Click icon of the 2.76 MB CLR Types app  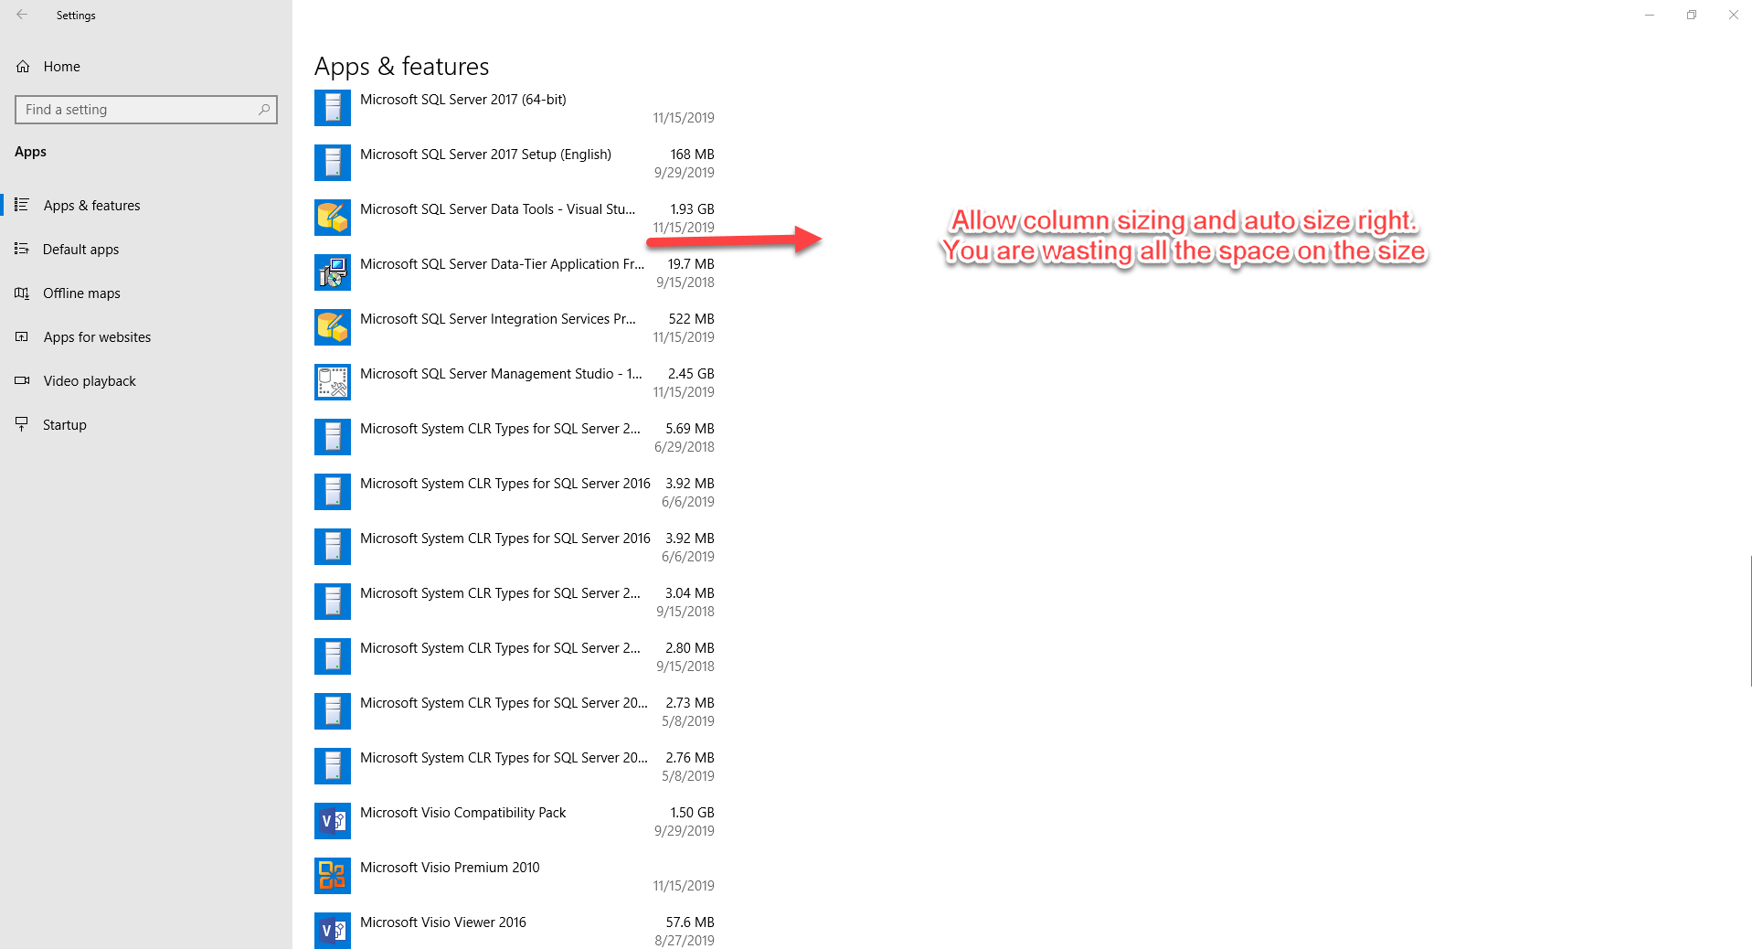pos(333,766)
